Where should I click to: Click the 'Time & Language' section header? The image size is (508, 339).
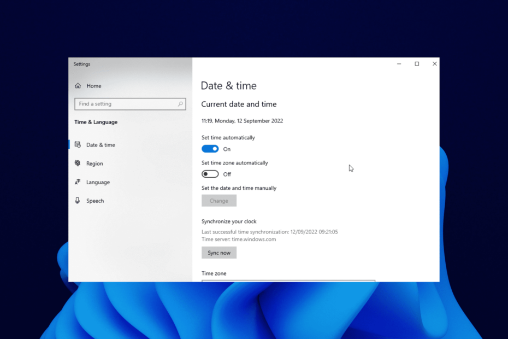coord(96,122)
